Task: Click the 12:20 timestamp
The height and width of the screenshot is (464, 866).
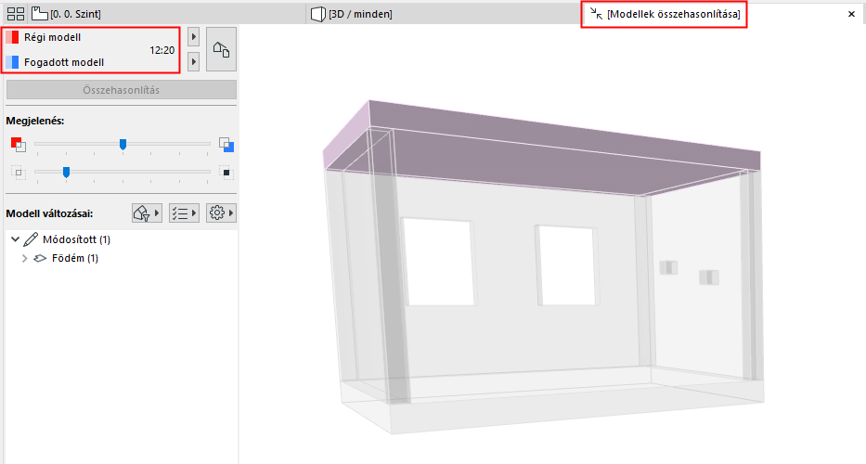Action: [162, 50]
